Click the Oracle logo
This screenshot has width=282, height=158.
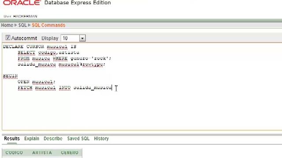pyautogui.click(x=22, y=3)
